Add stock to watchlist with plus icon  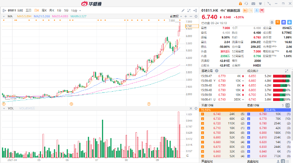pos(289,23)
